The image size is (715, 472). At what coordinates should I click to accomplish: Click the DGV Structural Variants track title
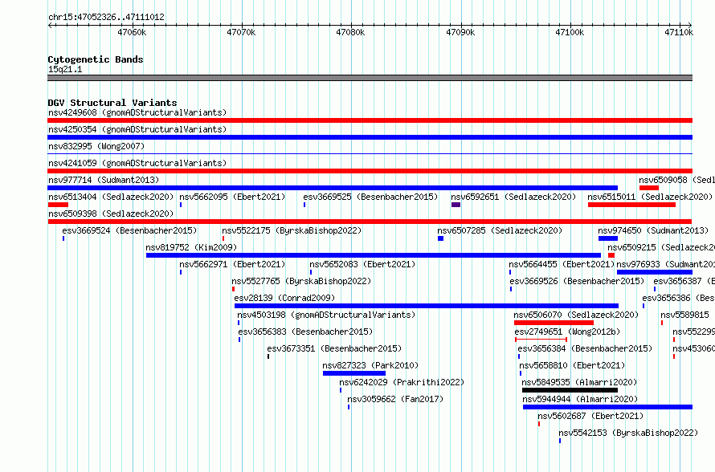pyautogui.click(x=112, y=103)
